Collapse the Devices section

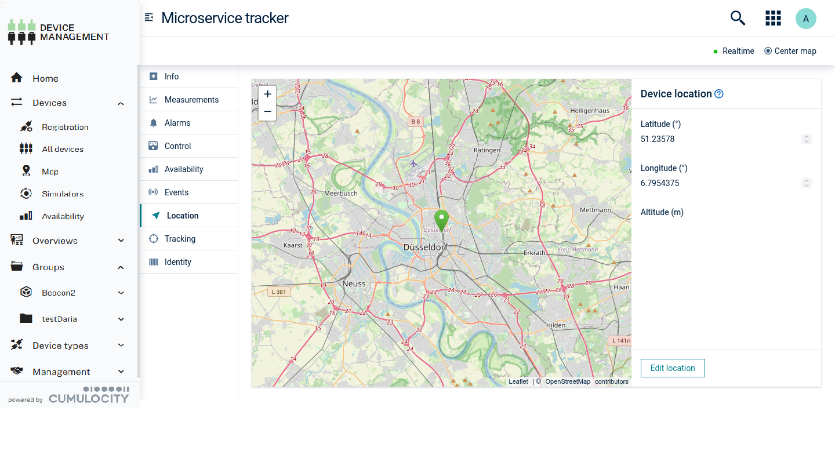[x=121, y=103]
